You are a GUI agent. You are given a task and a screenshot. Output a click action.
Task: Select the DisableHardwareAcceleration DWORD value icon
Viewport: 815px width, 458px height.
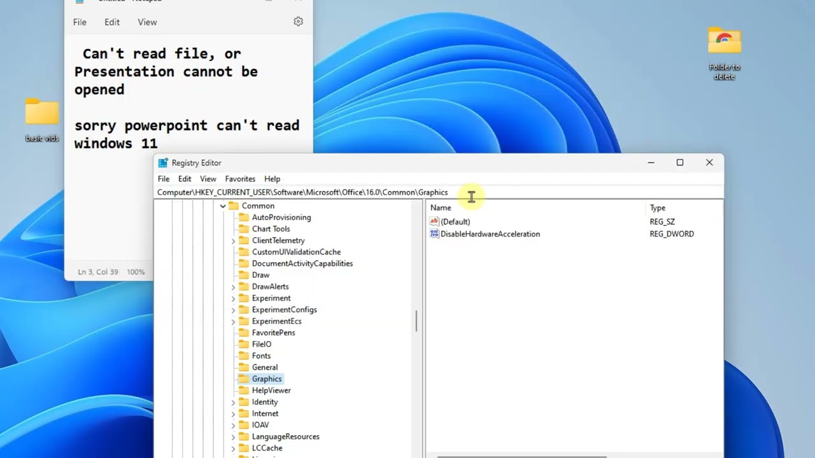click(434, 233)
